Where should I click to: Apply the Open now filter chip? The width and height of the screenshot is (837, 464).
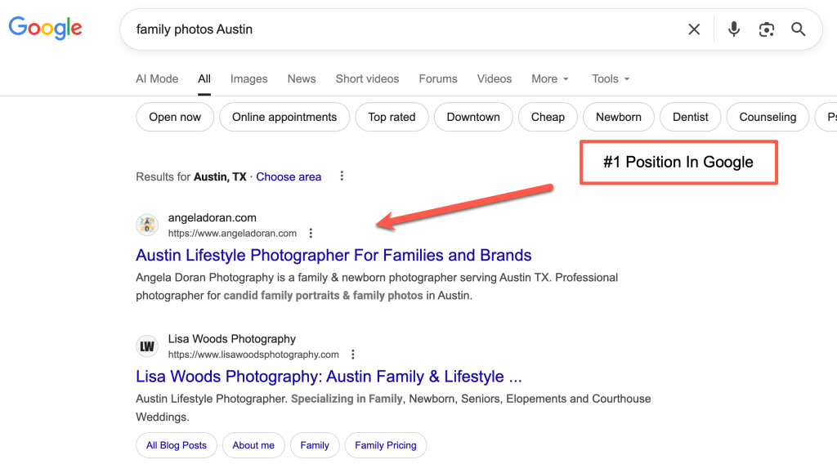pyautogui.click(x=175, y=117)
